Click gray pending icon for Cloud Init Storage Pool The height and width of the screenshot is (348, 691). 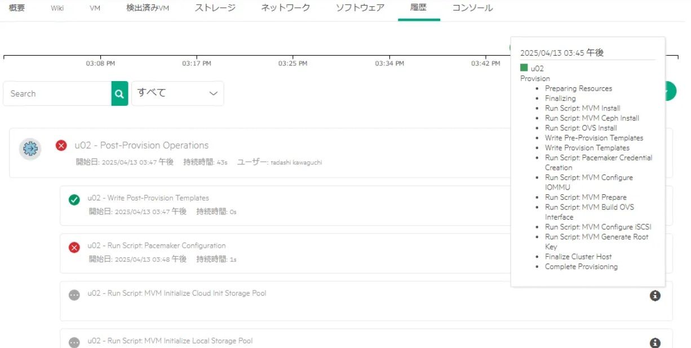point(74,295)
